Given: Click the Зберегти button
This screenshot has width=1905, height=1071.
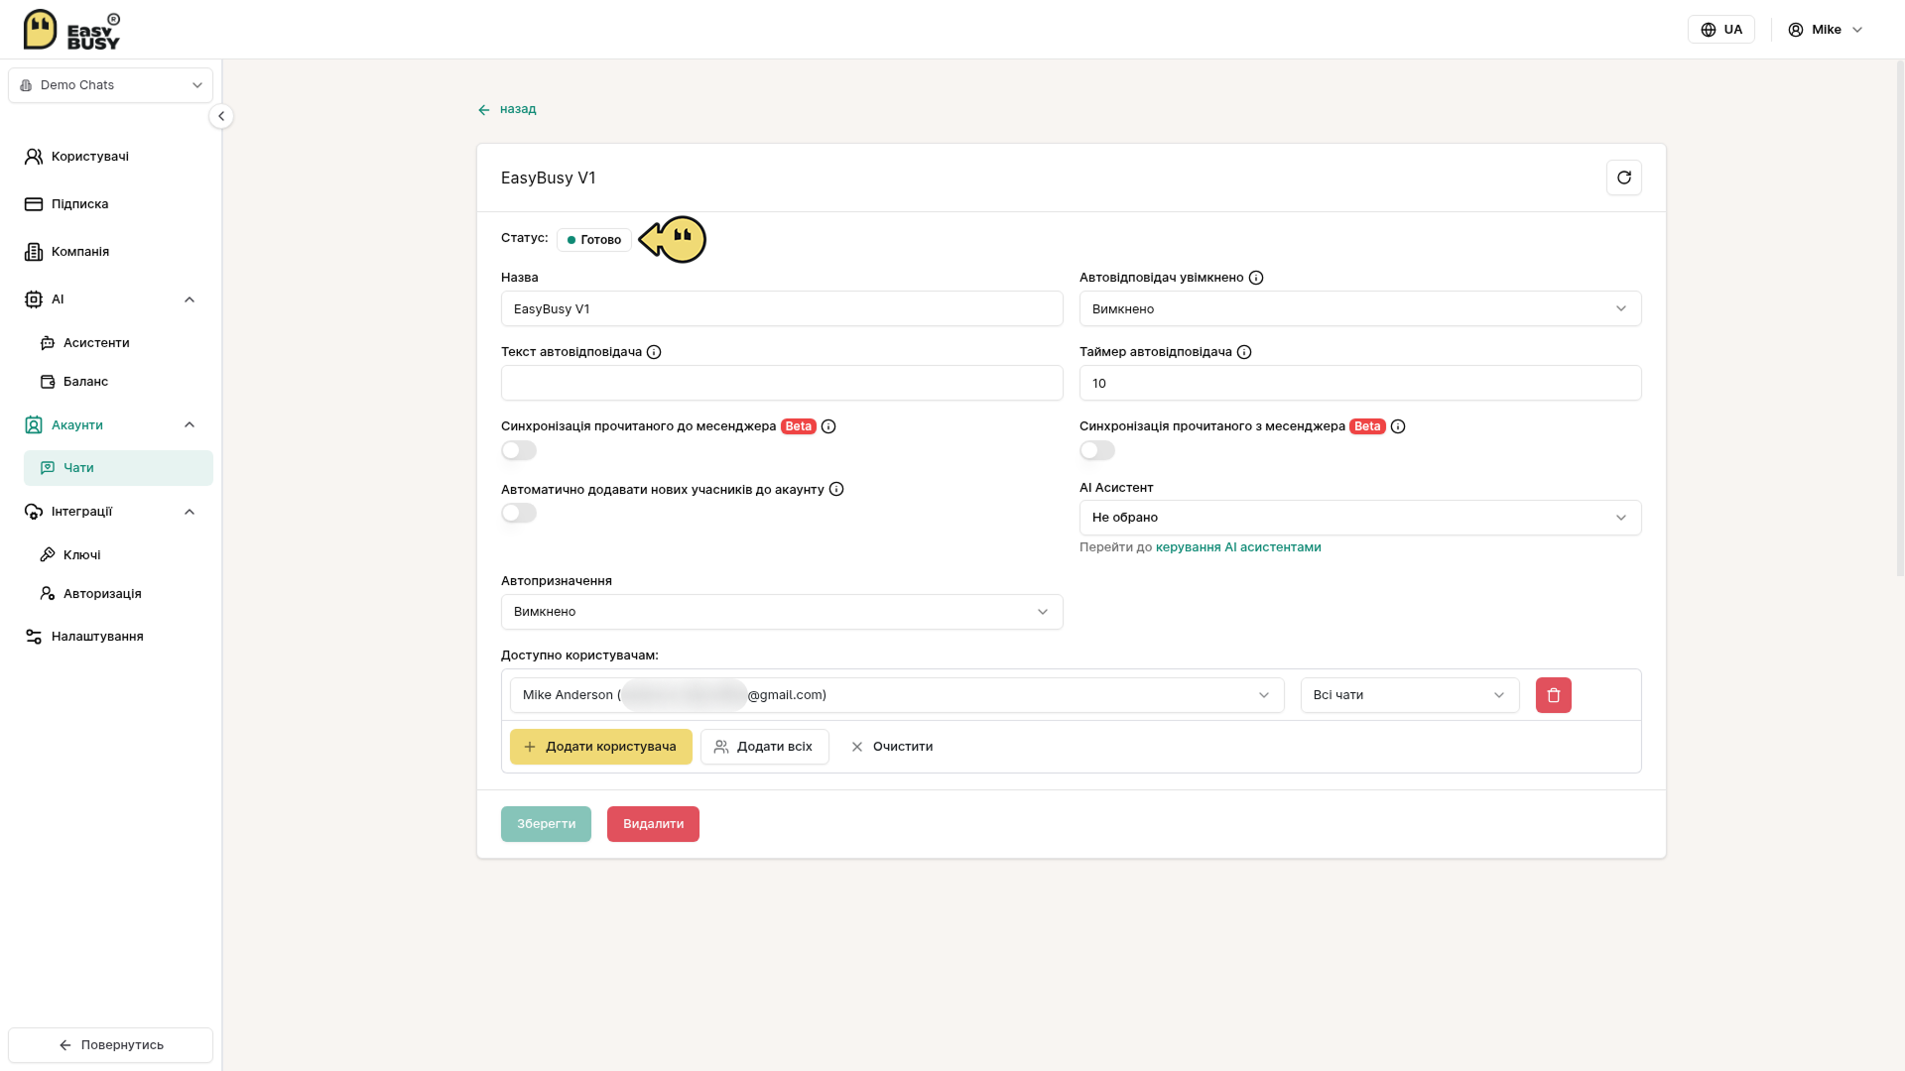Looking at the screenshot, I should (x=546, y=824).
